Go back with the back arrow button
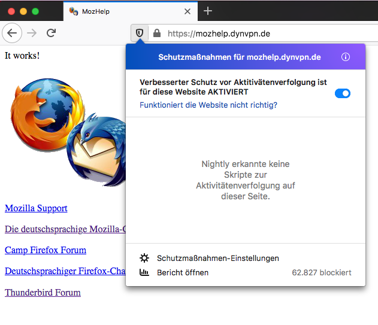 12,33
